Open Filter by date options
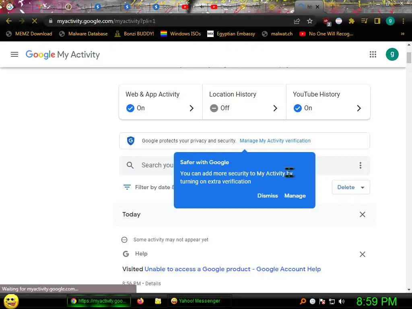The image size is (412, 309). pyautogui.click(x=149, y=187)
